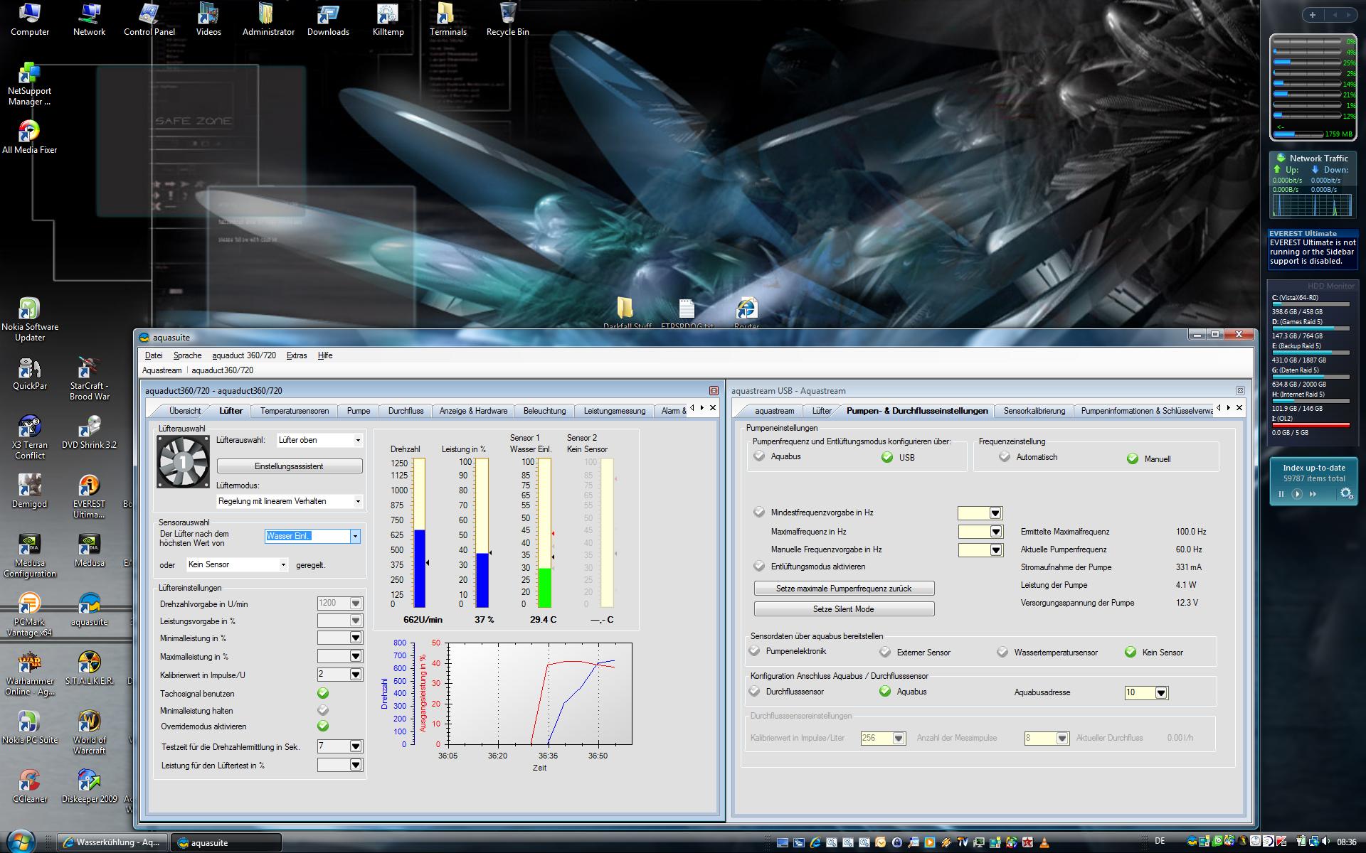Viewport: 1366px width, 853px height.
Task: Click the Drehzahl blue gauge bar
Action: 419,567
